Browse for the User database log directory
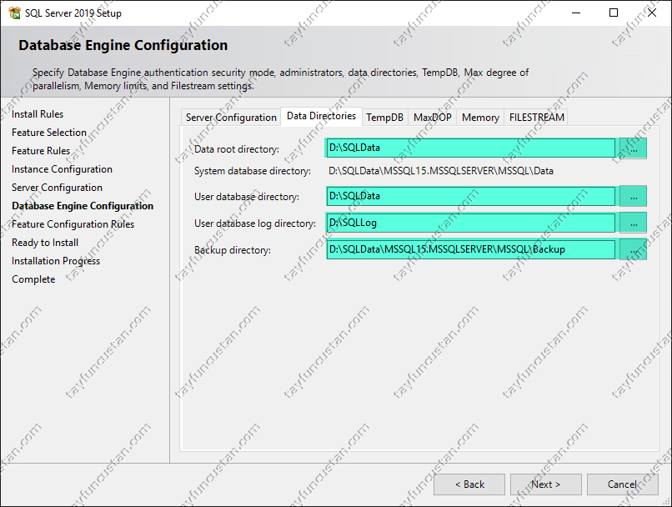The height and width of the screenshot is (507, 672). pyautogui.click(x=633, y=223)
